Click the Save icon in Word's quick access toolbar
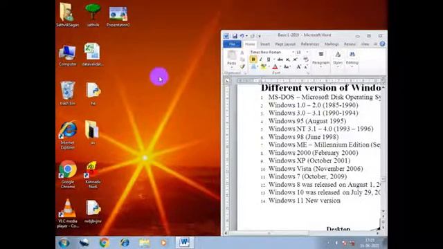The image size is (443, 249). (235, 36)
